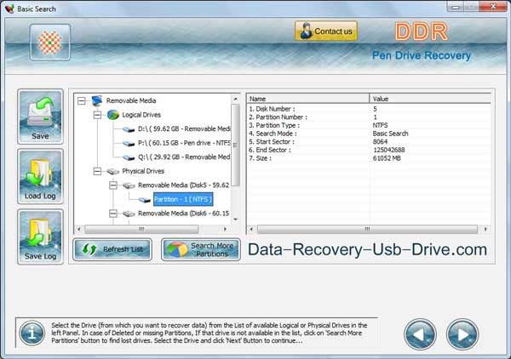Select the P:\ 60.15 GB Pen drive

[x=184, y=143]
